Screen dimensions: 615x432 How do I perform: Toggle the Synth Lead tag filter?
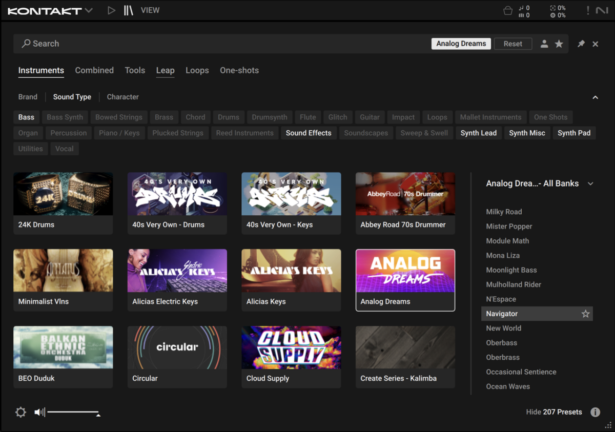(x=478, y=133)
